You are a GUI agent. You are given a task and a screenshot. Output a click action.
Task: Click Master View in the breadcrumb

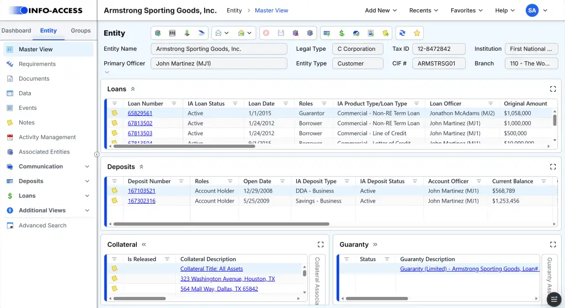tap(271, 10)
